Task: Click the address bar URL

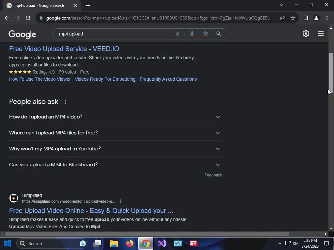Action: tap(160, 18)
